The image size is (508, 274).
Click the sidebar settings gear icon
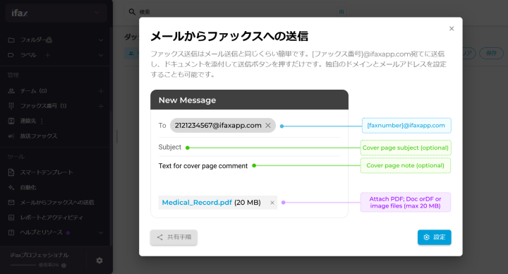(99, 261)
